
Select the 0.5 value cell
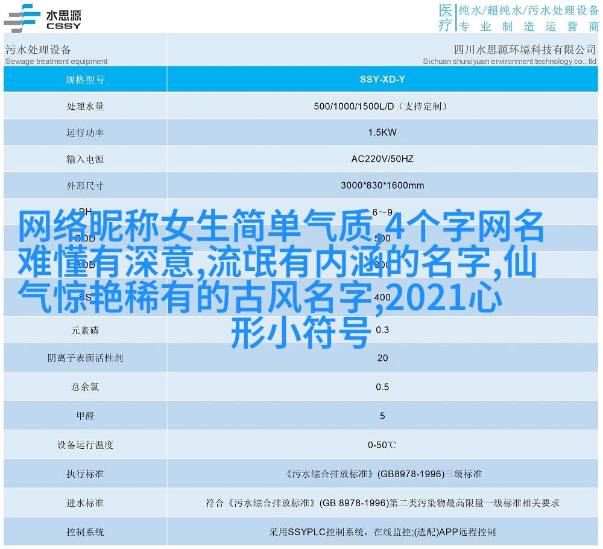coord(382,387)
